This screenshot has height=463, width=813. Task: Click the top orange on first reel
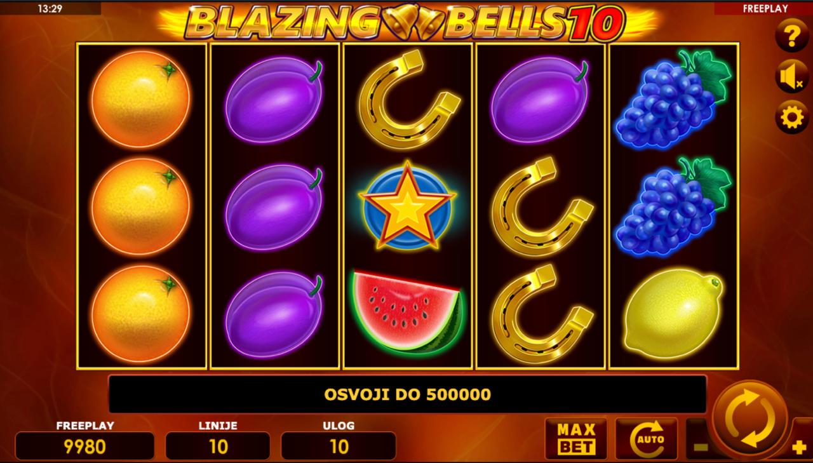(140, 100)
